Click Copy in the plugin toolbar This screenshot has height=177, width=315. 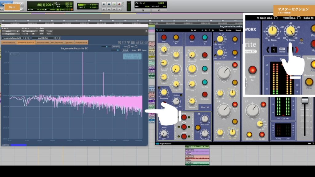[221, 30]
